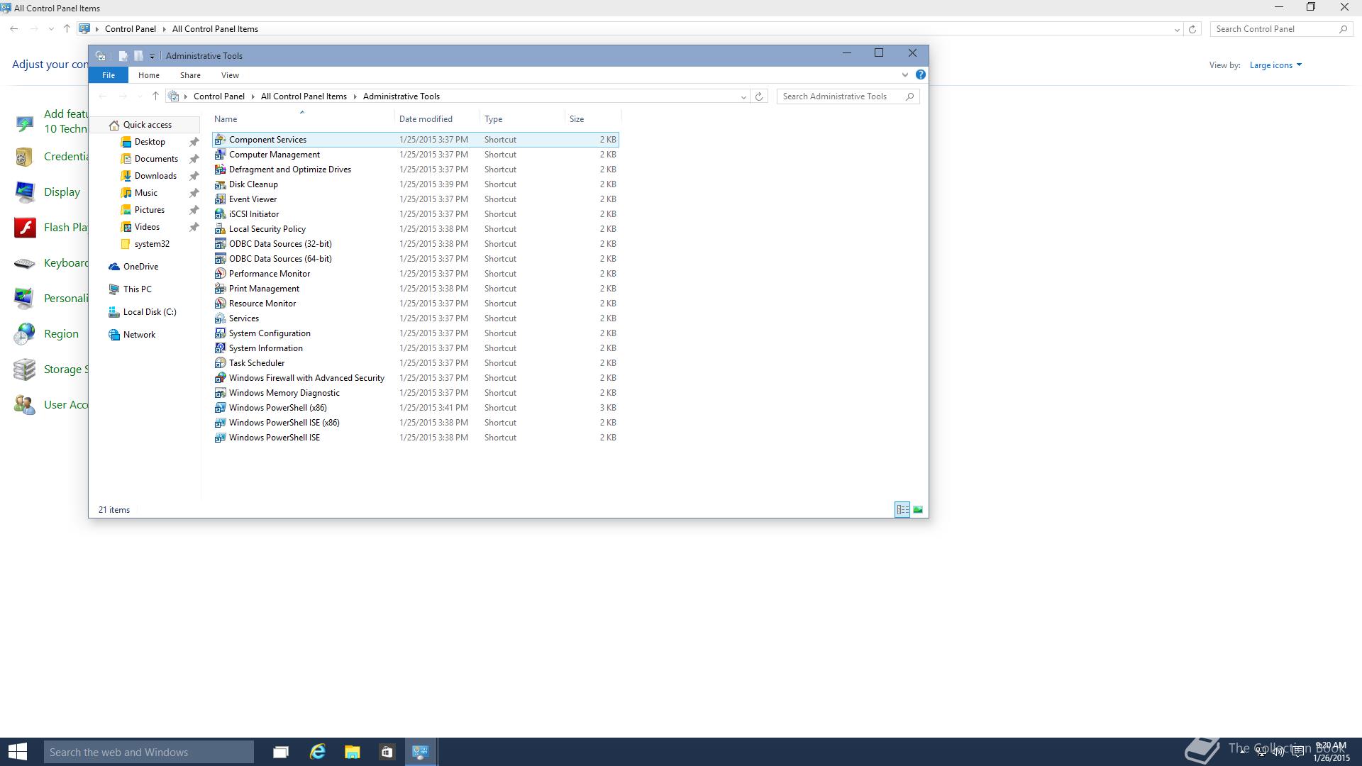
Task: Open the View by Large icons dropdown
Action: click(x=1275, y=65)
